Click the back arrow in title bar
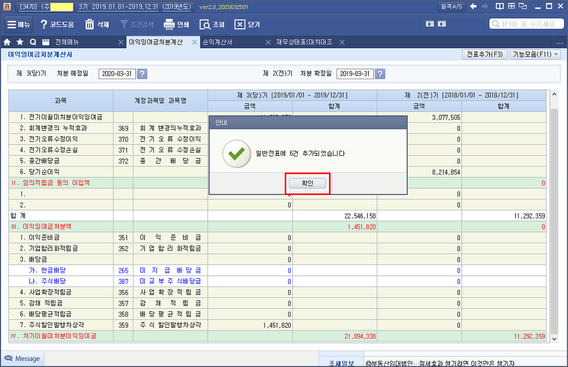568x367 pixels. [x=473, y=7]
